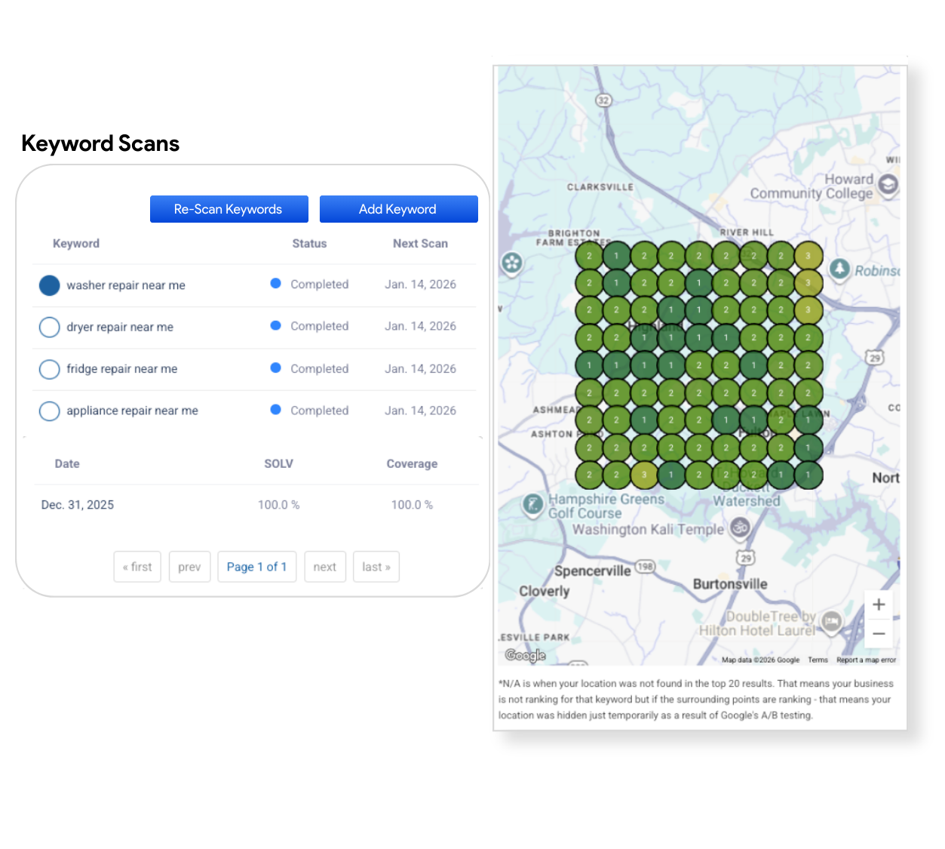Click the Google logo on the map
Image resolution: width=945 pixels, height=849 pixels.
525,655
